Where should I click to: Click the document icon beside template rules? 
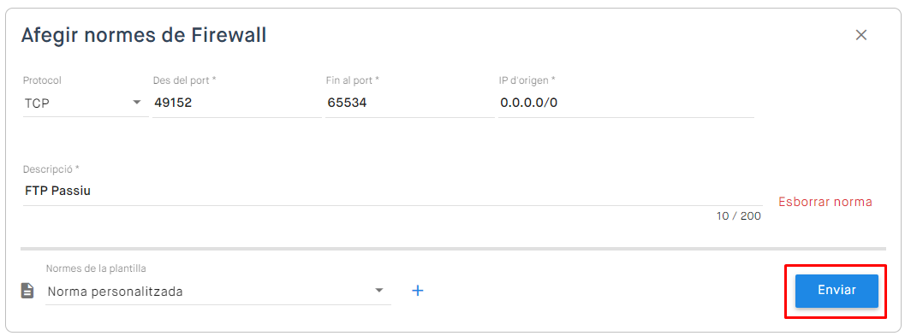27,291
